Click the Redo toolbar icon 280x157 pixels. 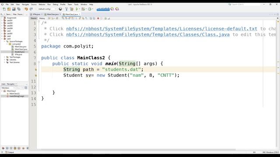tap(31, 9)
